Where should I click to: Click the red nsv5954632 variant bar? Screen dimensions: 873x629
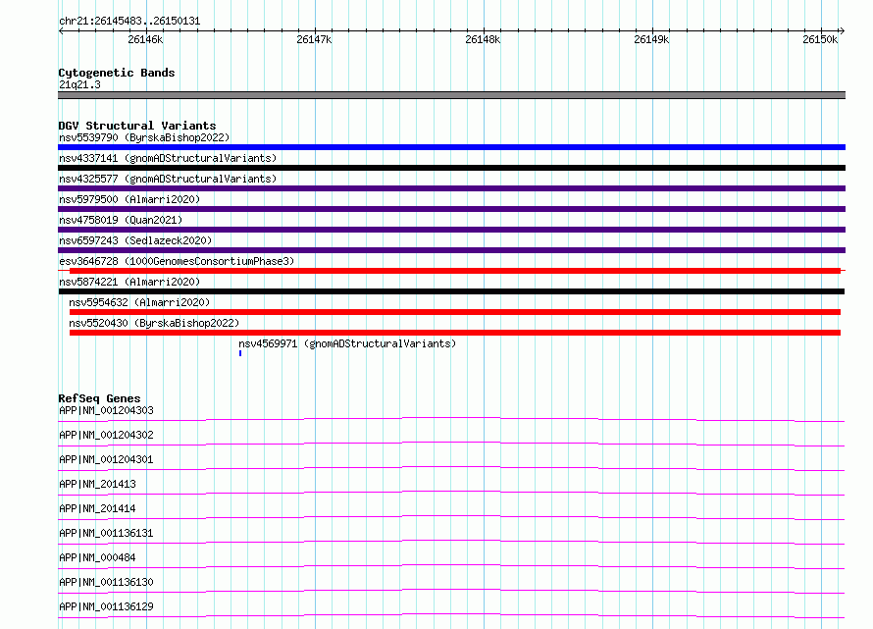click(x=455, y=312)
